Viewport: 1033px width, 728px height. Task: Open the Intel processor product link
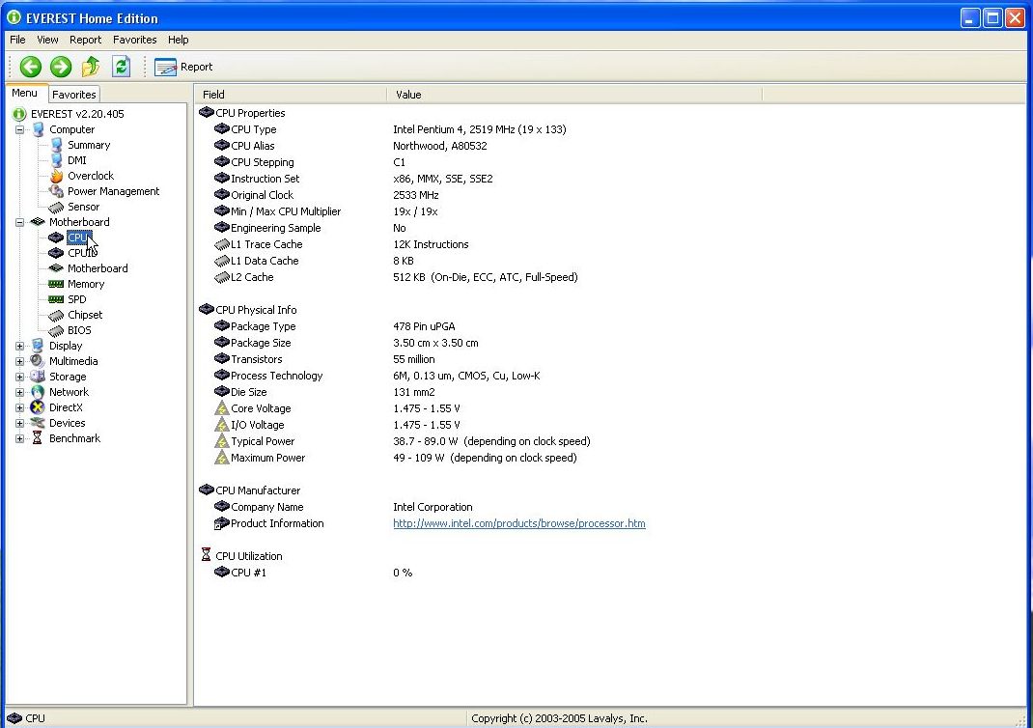[519, 523]
